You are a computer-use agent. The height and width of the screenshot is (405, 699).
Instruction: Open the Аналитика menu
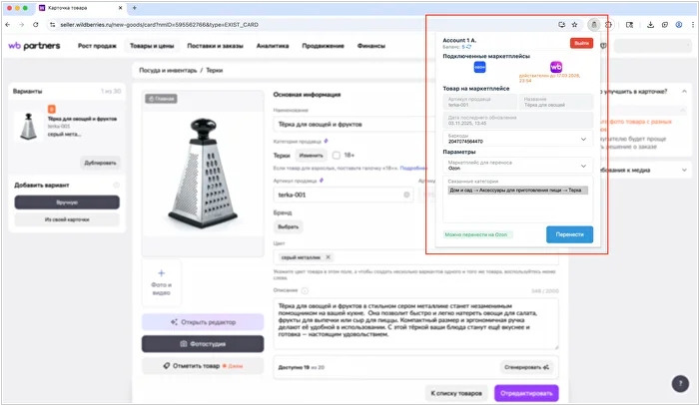[273, 46]
